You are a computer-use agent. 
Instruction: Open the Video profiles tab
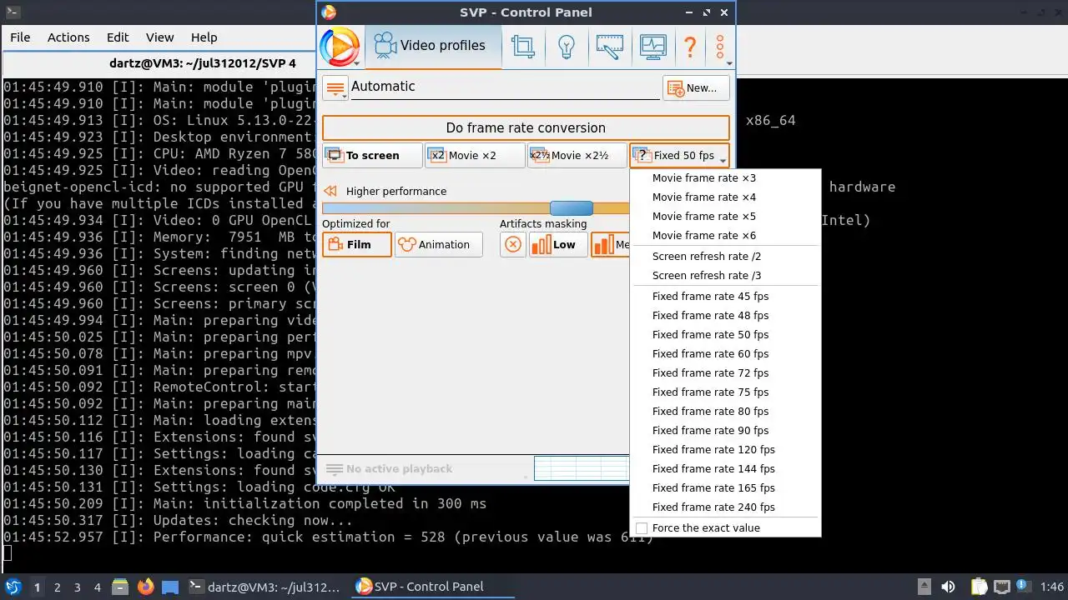433,46
